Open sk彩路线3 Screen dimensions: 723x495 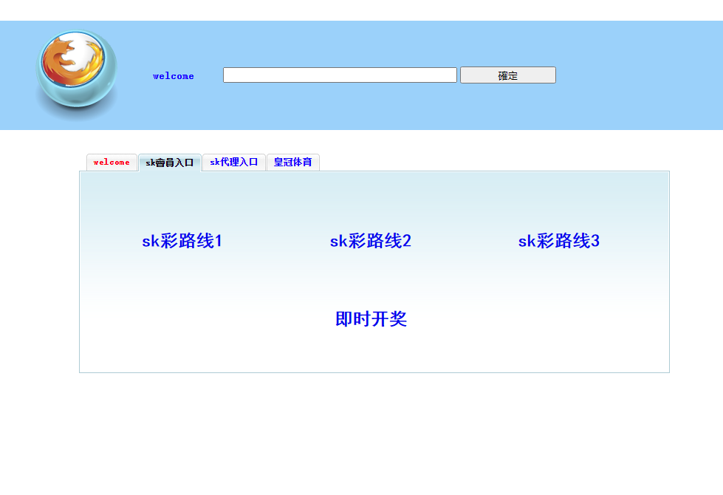click(x=559, y=240)
